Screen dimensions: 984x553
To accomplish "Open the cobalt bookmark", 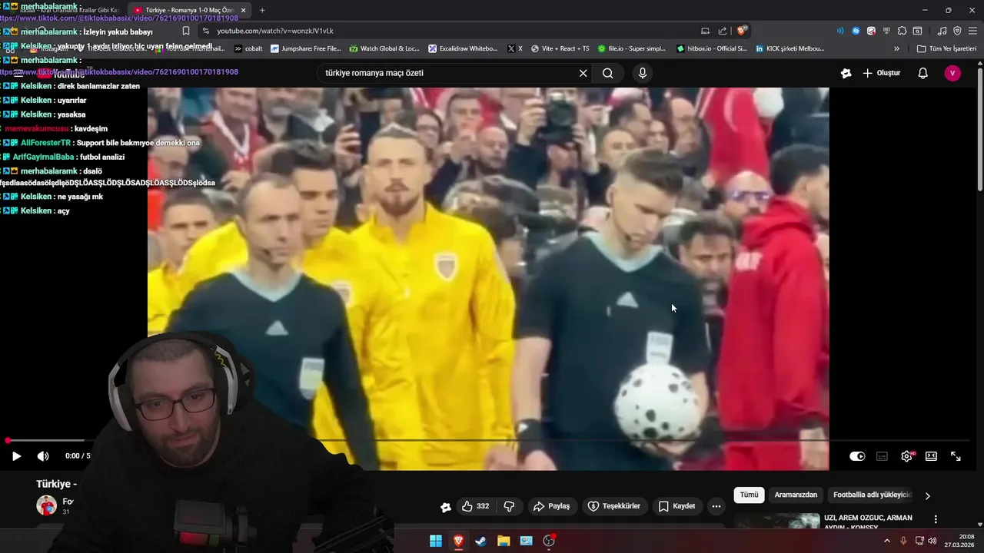I will coord(248,48).
